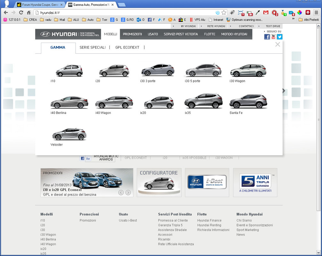The width and height of the screenshot is (322, 256).
Task: Open the 127.0.0.1 bookmark
Action: (x=12, y=20)
